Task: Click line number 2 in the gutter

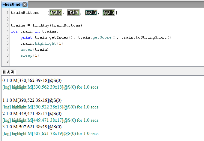Action: [x=7, y=19]
